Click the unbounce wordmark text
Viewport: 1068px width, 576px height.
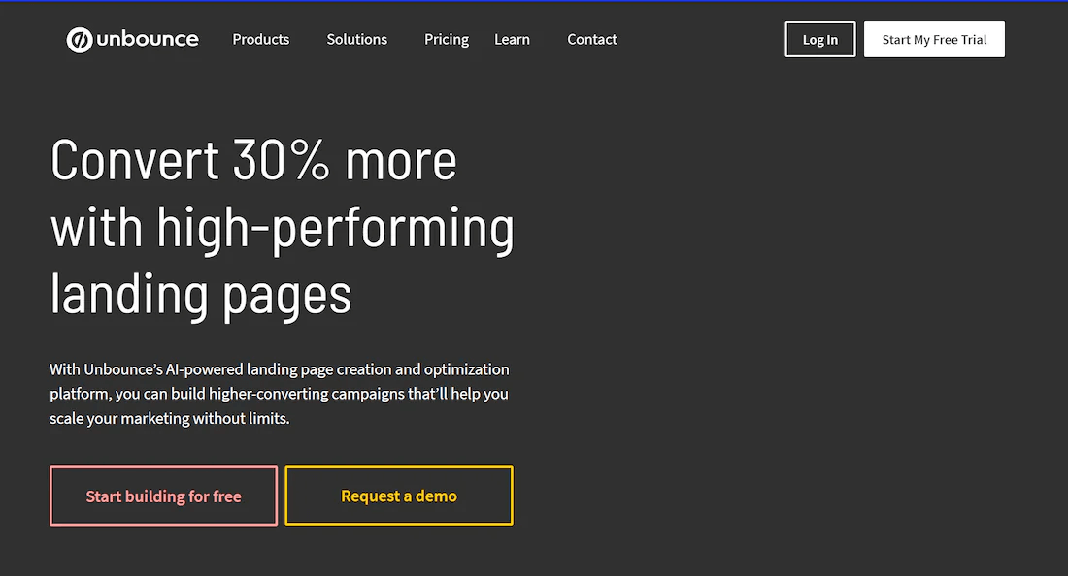(x=148, y=39)
